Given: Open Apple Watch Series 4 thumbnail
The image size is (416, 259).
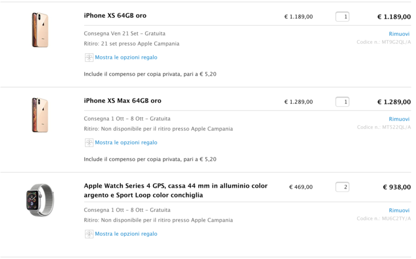Looking at the screenshot, I should coord(40,200).
